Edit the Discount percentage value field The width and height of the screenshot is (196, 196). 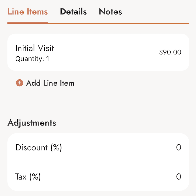tap(178, 147)
